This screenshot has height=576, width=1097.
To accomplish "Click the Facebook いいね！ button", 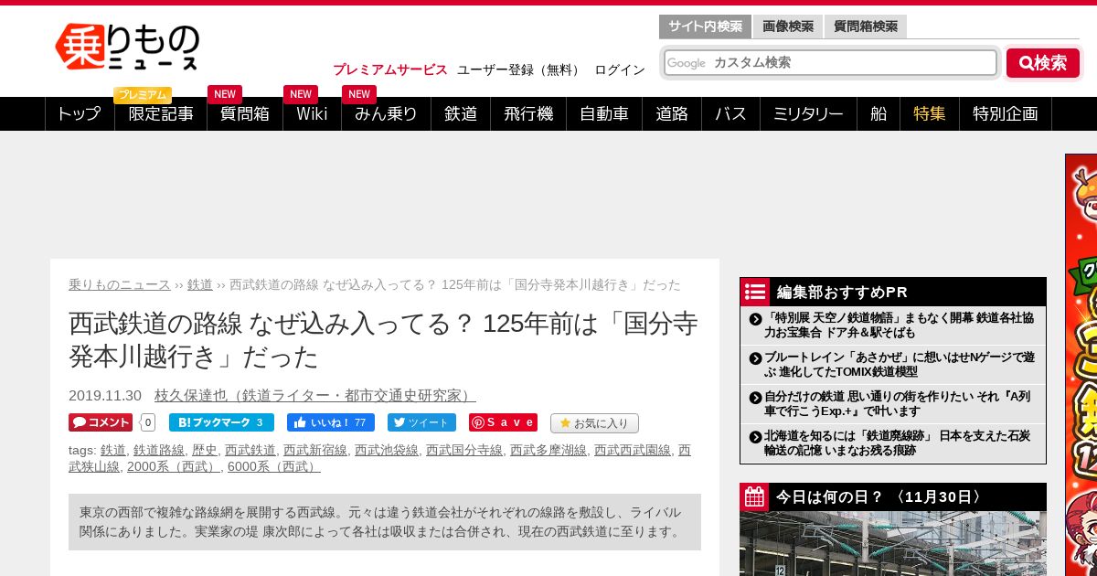I will 331,422.
